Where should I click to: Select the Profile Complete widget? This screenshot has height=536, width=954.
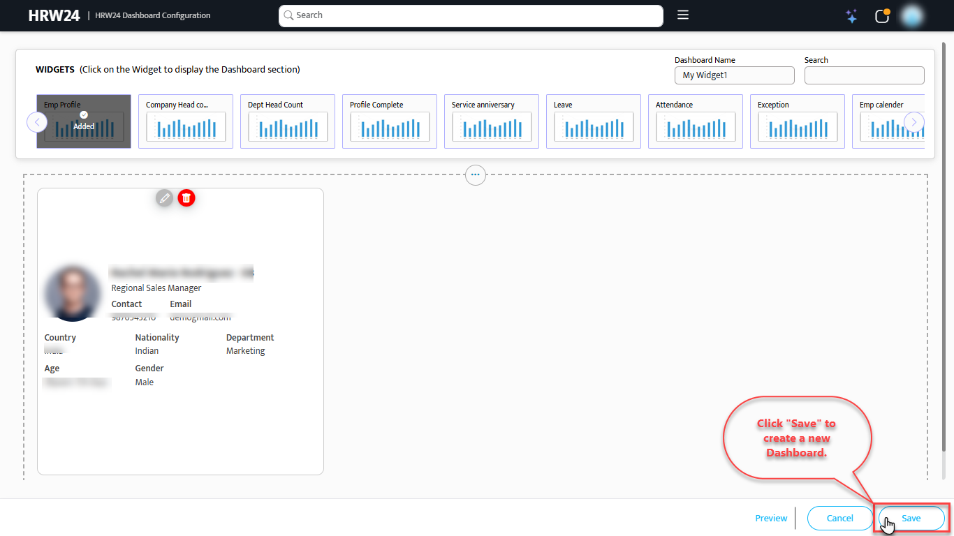tap(389, 121)
